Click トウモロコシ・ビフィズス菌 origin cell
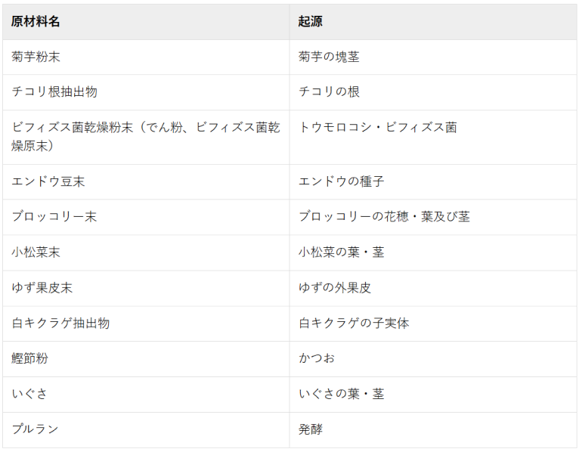Image resolution: width=579 pixels, height=452 pixels. point(433,137)
